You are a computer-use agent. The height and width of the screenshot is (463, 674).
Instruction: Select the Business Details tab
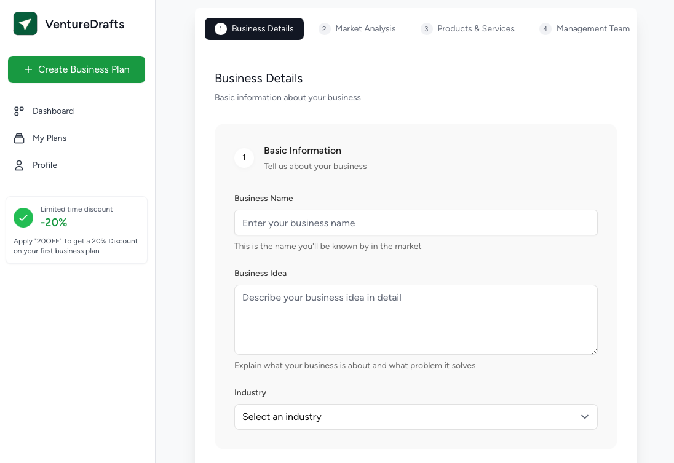pos(254,29)
